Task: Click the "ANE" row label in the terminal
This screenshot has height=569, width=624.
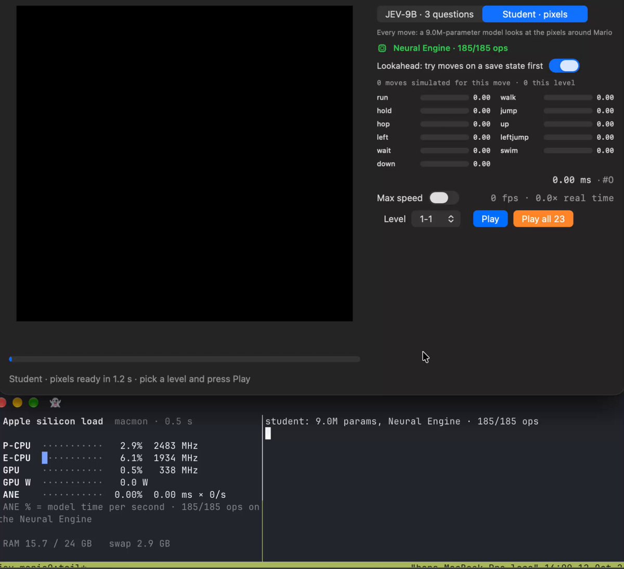Action: (11, 495)
